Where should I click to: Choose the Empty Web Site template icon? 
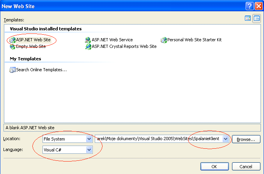pyautogui.click(x=12, y=47)
